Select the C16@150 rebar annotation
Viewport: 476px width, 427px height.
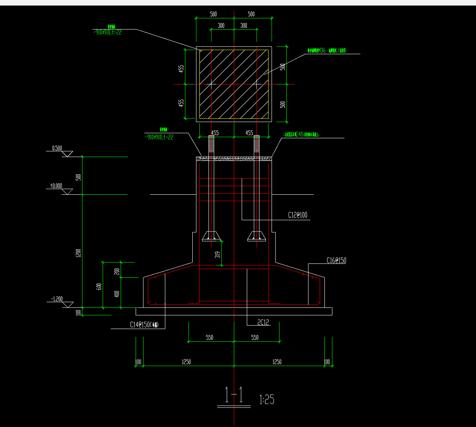tap(336, 260)
